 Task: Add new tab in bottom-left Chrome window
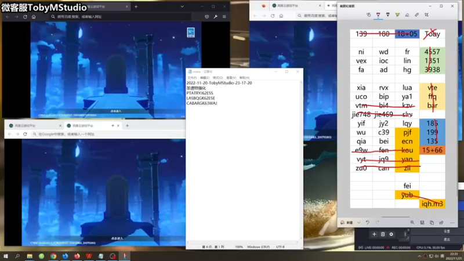[127, 126]
